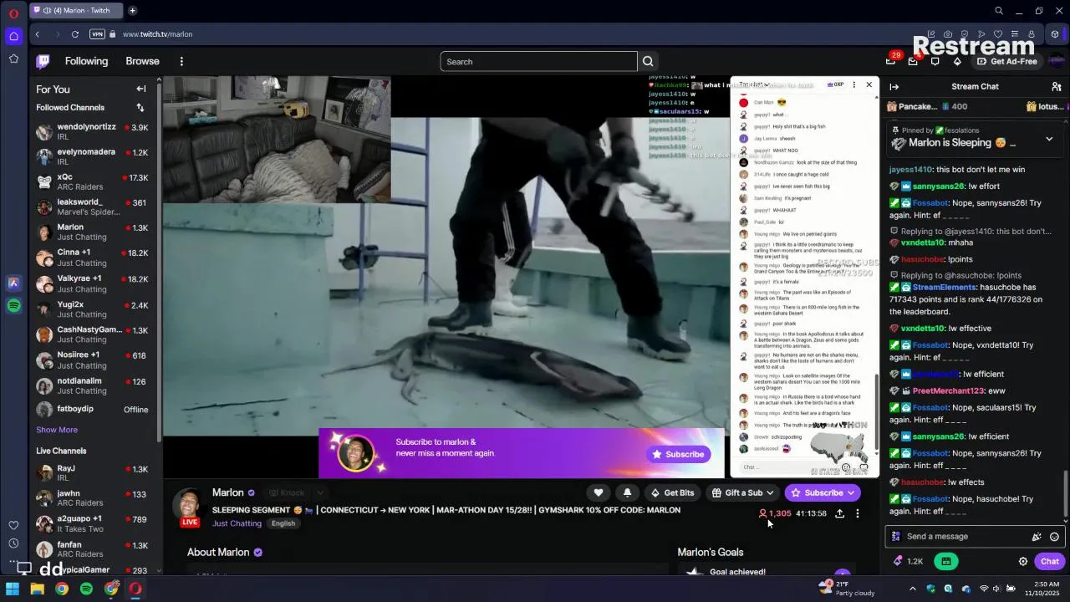Viewport: 1070px width, 602px height.
Task: Open Spotify from the Windows taskbar
Action: [86, 589]
